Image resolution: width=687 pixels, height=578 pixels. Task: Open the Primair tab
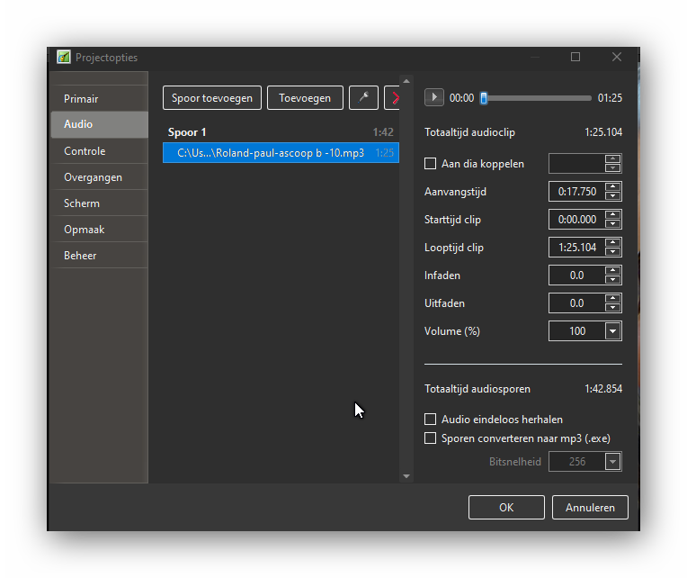(x=81, y=99)
